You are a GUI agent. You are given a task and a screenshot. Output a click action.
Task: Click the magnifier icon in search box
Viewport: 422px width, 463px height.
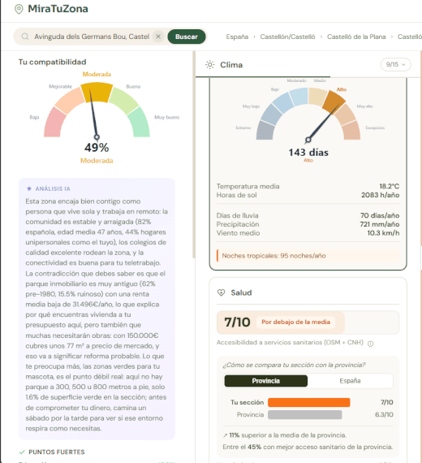point(25,37)
